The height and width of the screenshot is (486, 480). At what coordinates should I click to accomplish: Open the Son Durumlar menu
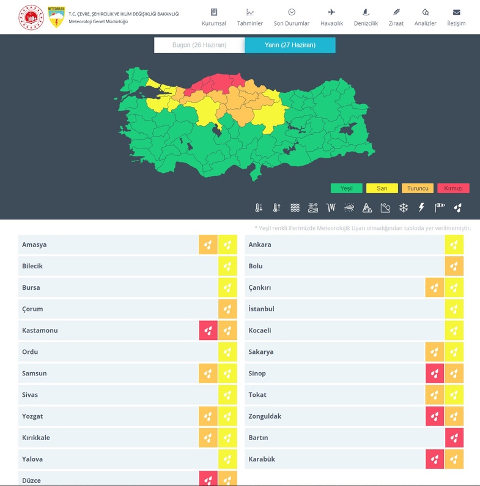[x=292, y=17]
